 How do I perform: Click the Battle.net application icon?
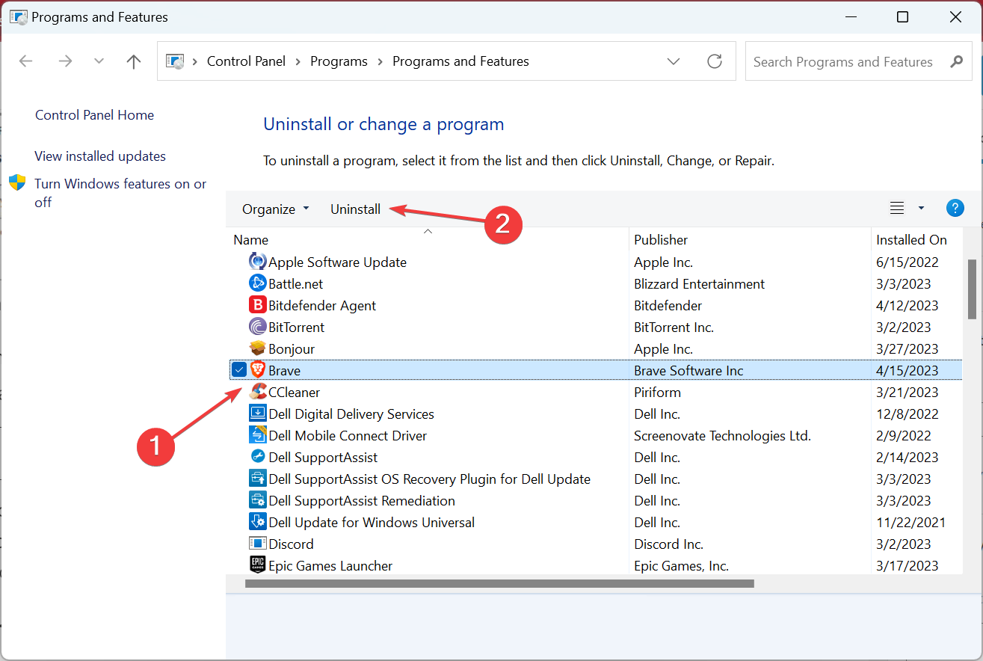pos(257,283)
